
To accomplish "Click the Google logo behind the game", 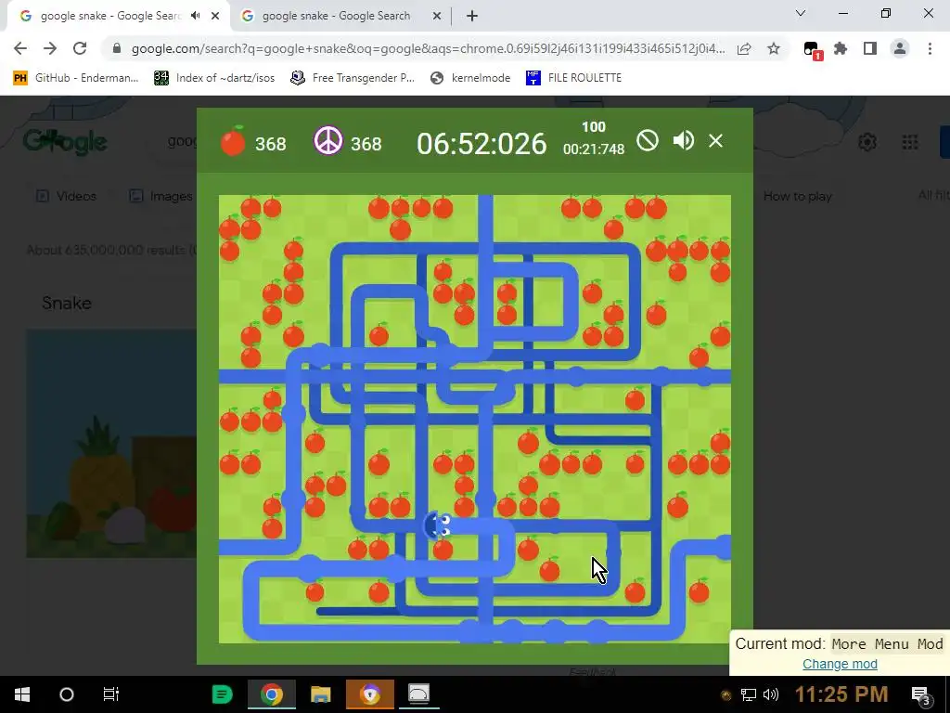I will click(x=65, y=142).
